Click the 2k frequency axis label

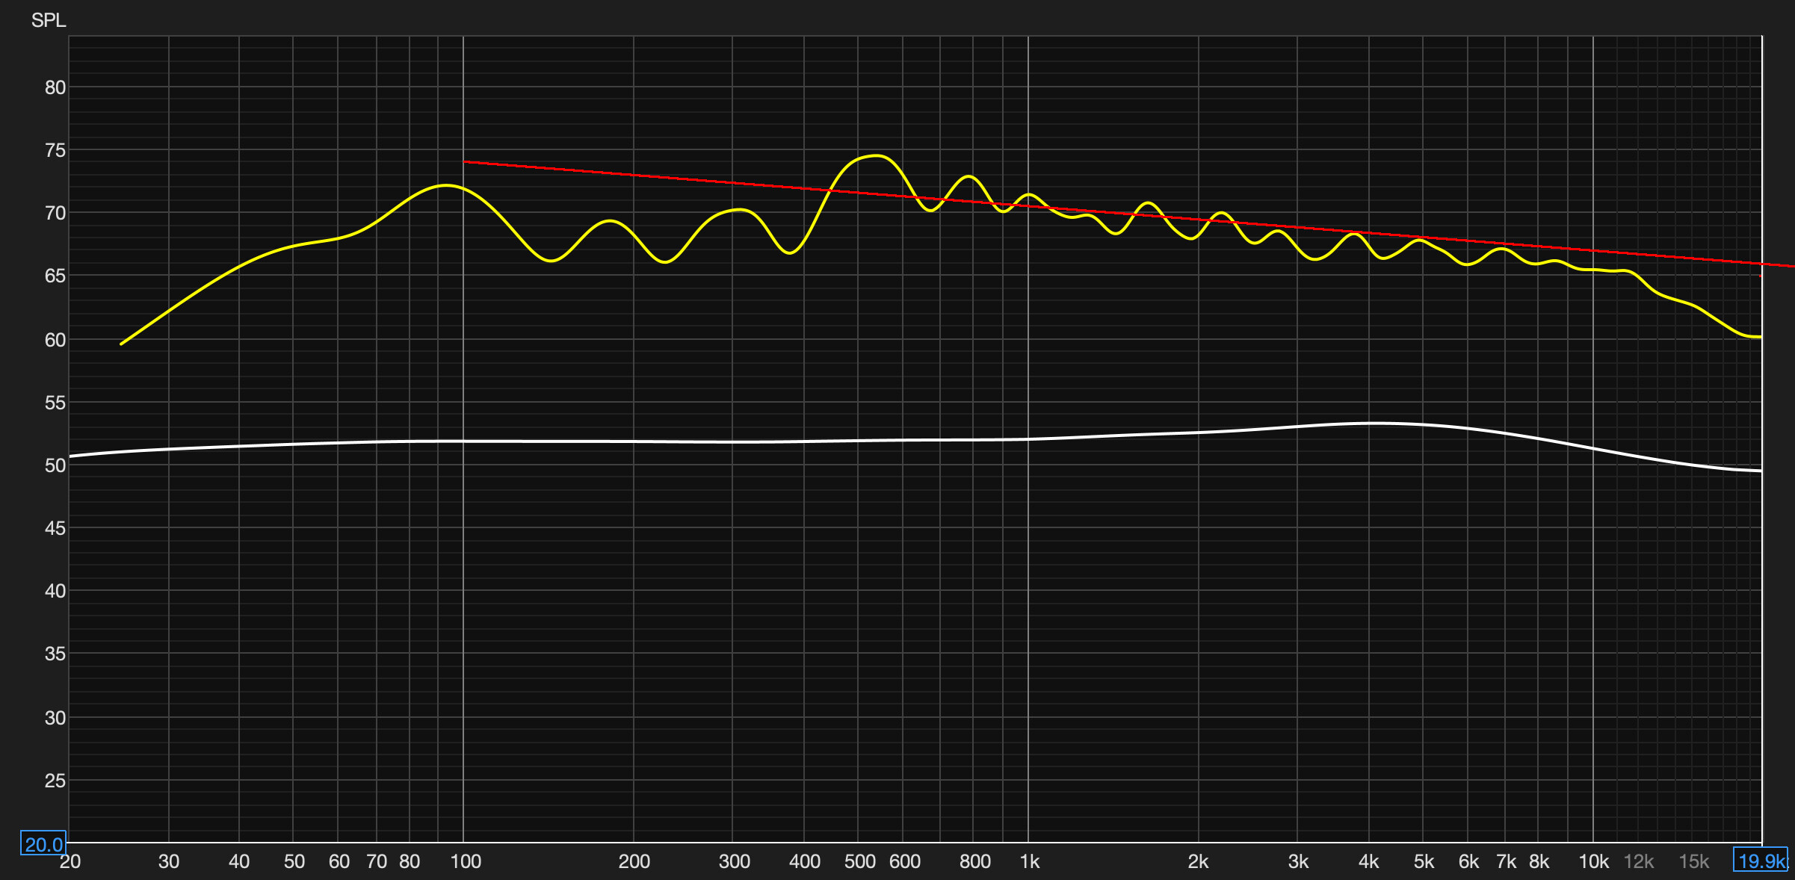1198,861
